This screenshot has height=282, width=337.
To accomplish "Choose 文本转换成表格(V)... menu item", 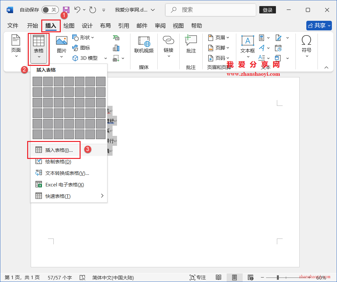I will (69, 173).
